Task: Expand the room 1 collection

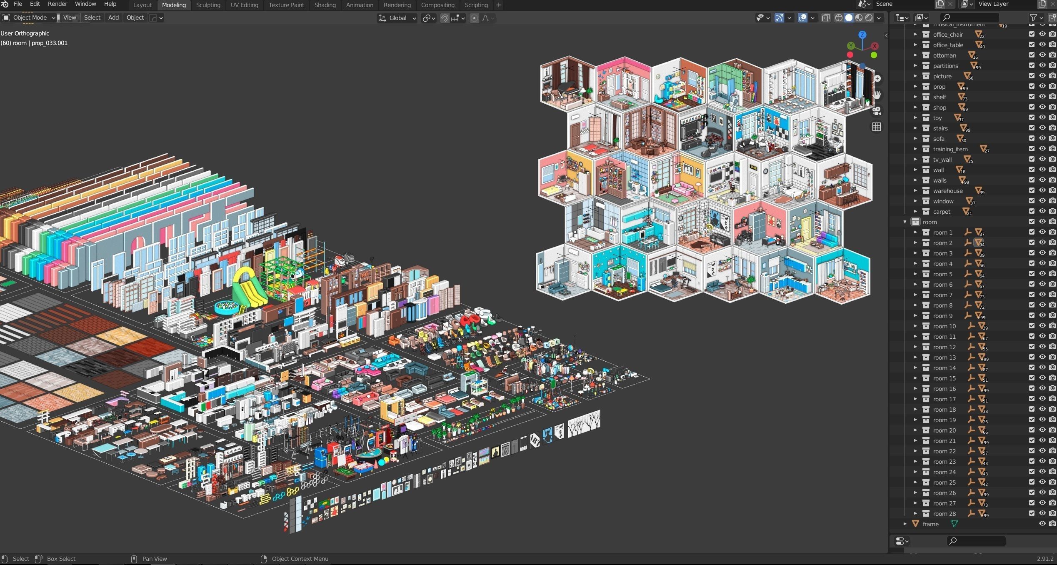Action: click(915, 232)
